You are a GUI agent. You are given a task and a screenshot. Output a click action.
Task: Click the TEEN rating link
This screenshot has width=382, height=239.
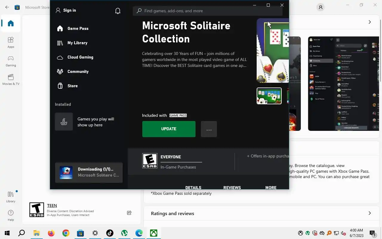point(52,206)
